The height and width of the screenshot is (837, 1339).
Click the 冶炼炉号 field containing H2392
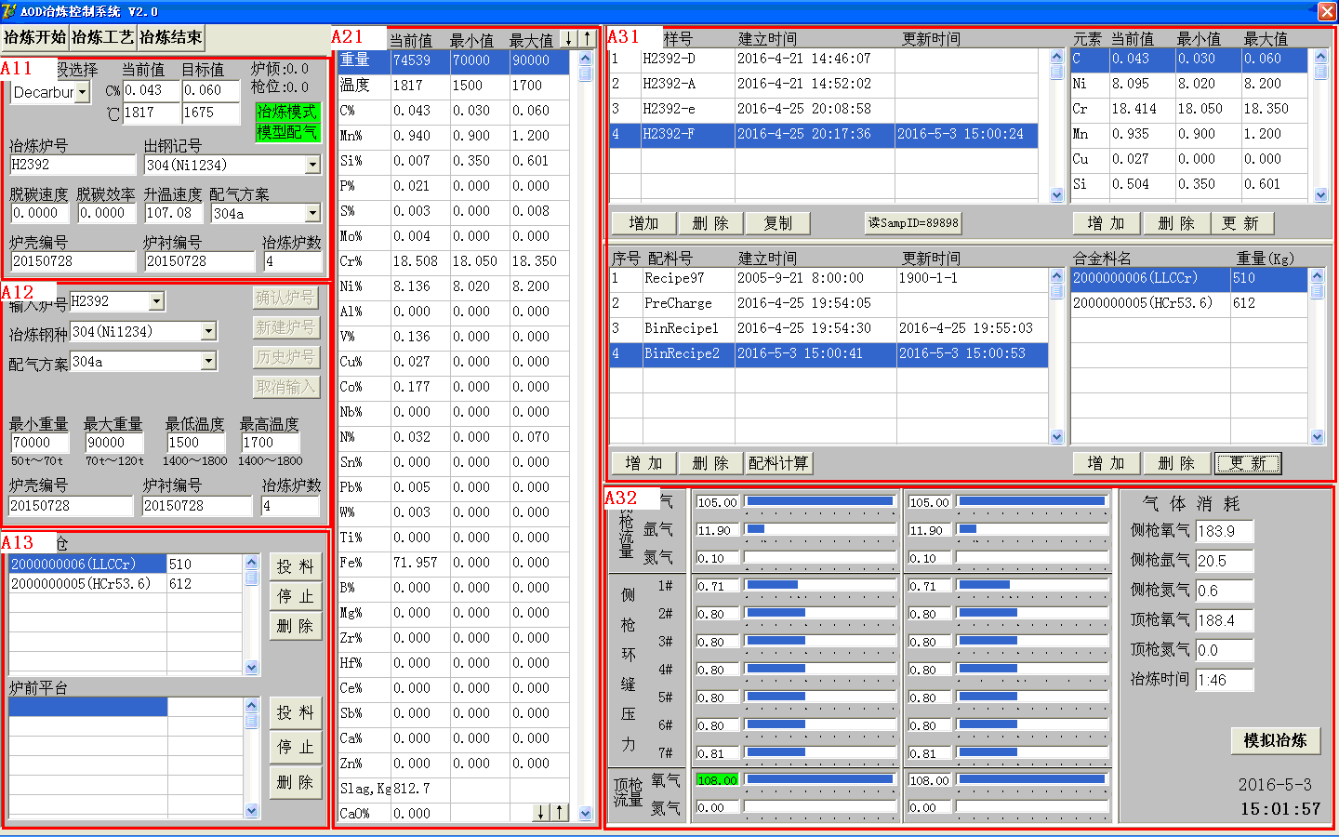click(73, 165)
